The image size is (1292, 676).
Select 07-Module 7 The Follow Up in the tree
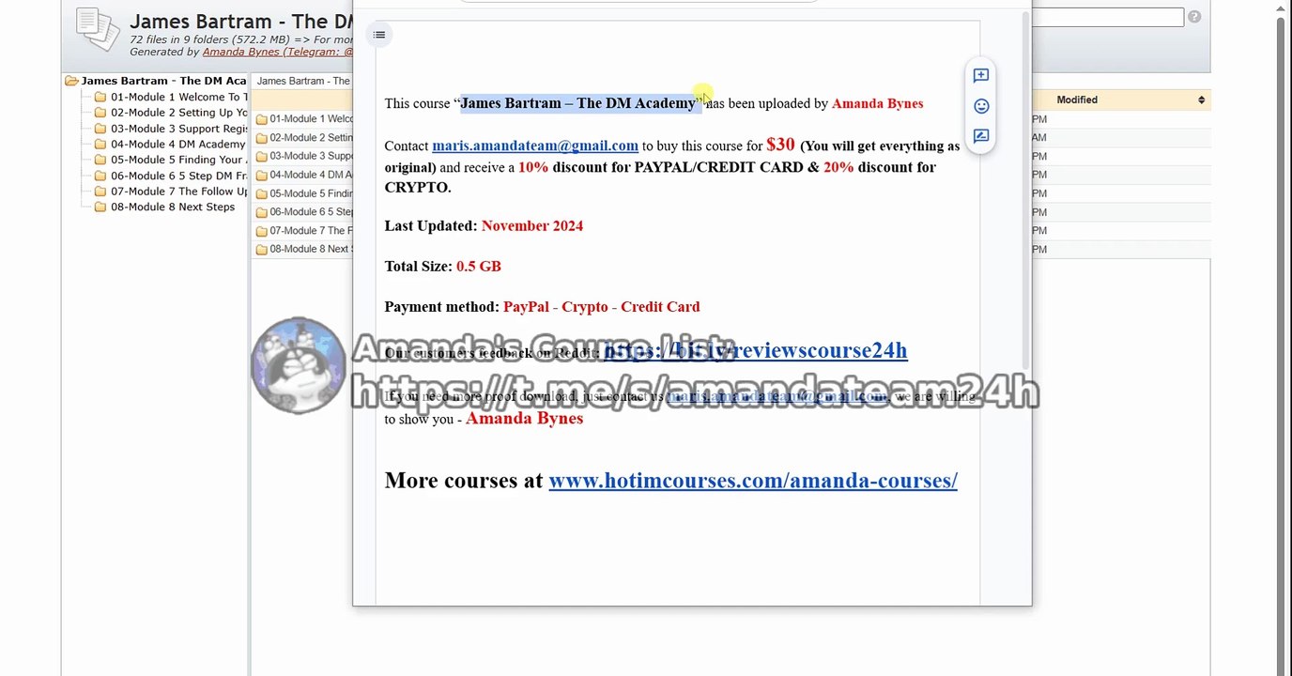179,192
